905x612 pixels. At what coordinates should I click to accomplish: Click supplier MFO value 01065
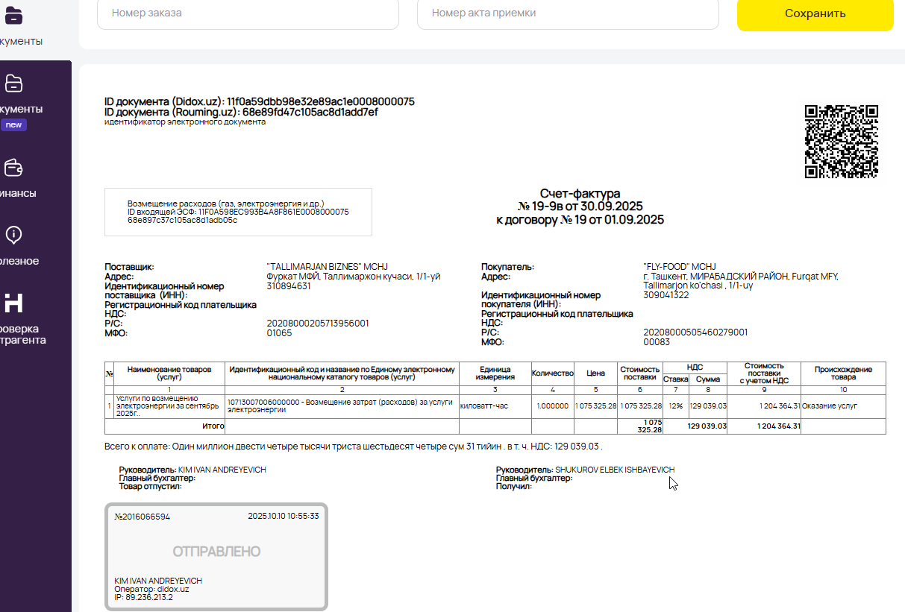tap(279, 333)
